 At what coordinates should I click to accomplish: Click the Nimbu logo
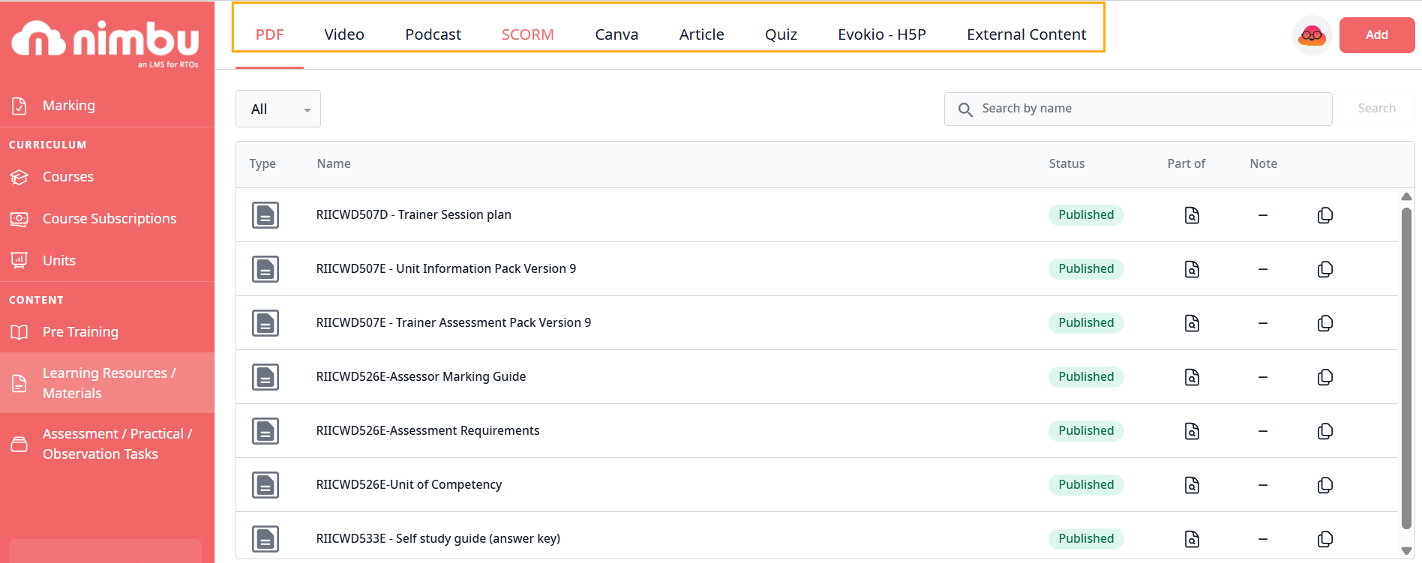point(106,43)
